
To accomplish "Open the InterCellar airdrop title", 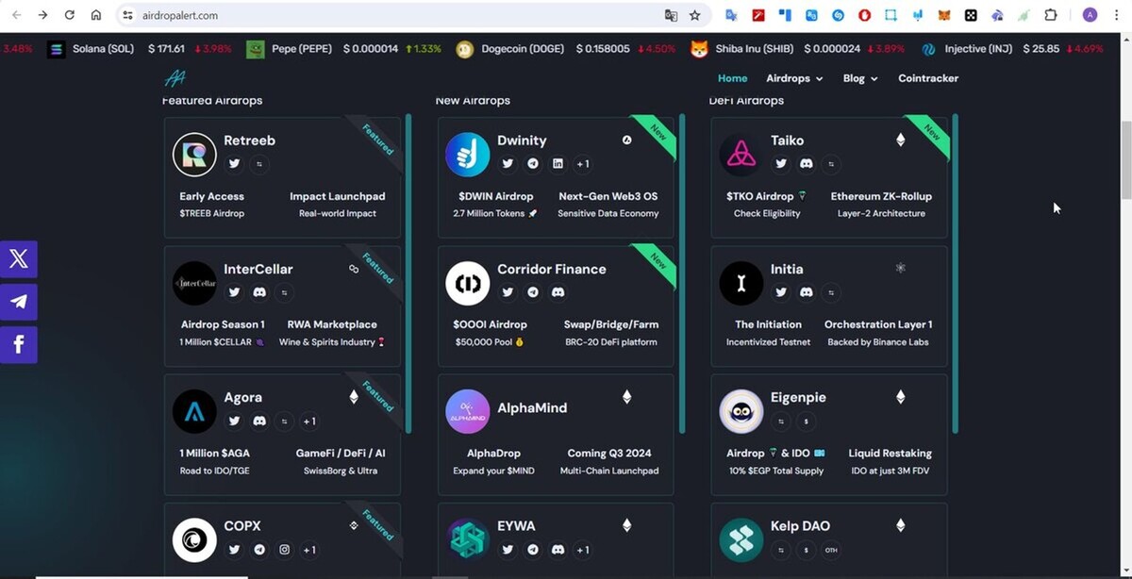I will pyautogui.click(x=258, y=269).
